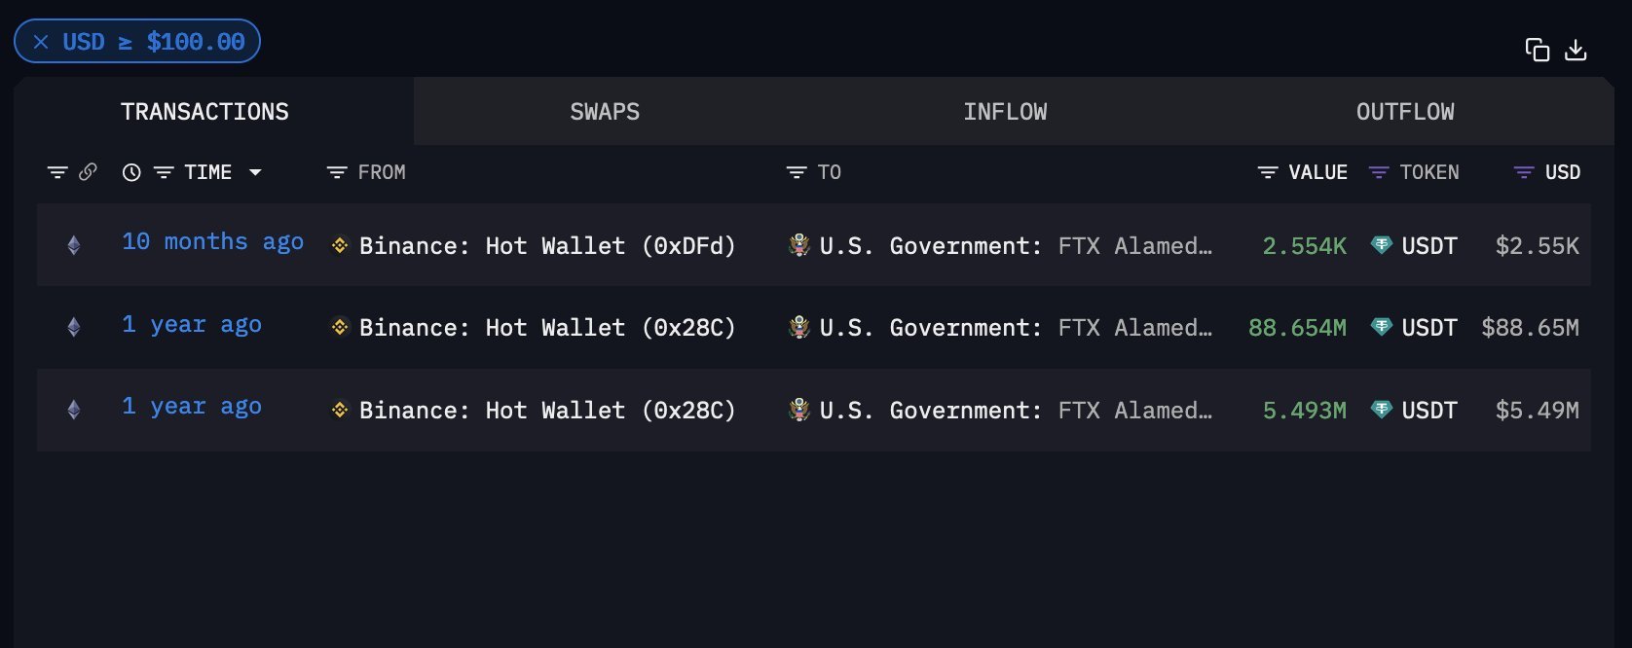This screenshot has width=1632, height=648.
Task: Select the TRANSACTIONS tab
Action: 204,112
